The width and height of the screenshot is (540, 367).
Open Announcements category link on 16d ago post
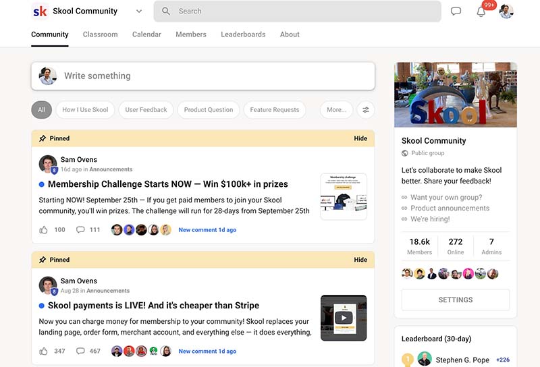click(111, 169)
